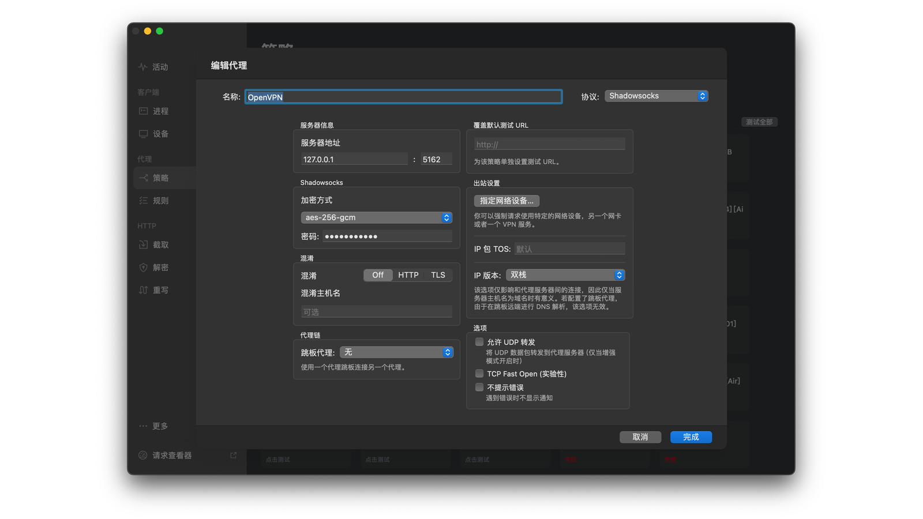Open the 策略 sidebar item
923x519 pixels.
tap(164, 178)
